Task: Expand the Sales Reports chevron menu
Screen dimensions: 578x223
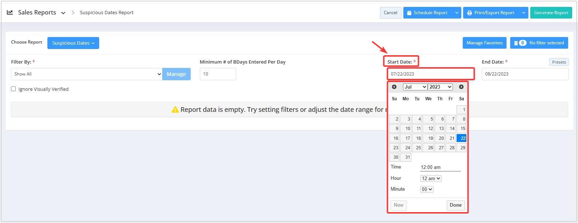Action: coord(63,13)
